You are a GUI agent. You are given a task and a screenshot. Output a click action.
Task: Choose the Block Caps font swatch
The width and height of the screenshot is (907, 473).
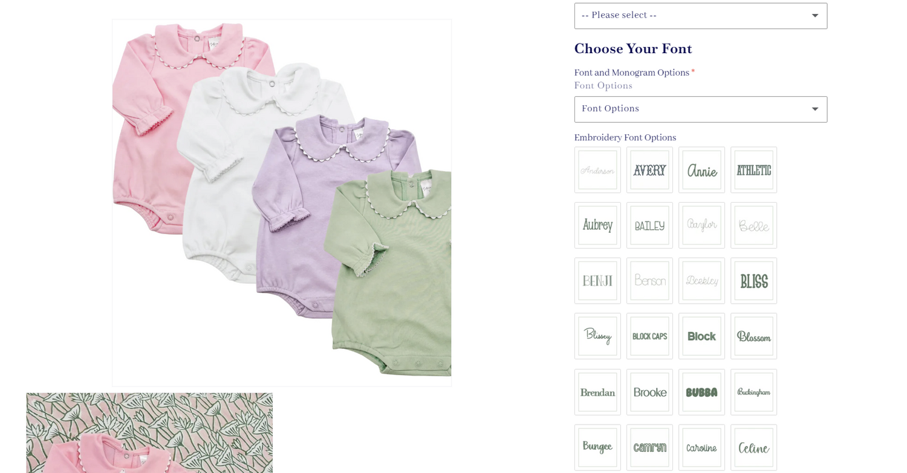(x=649, y=336)
